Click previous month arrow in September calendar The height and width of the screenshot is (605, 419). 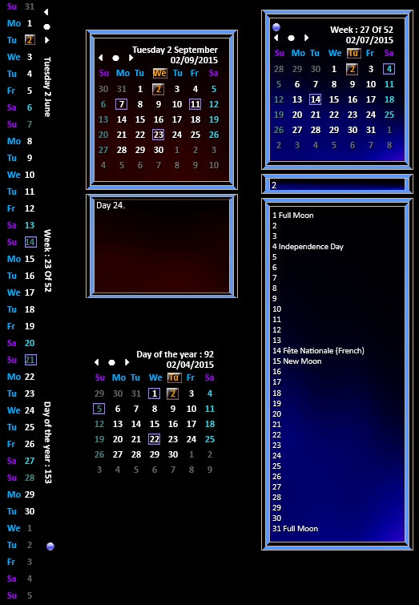tap(100, 58)
